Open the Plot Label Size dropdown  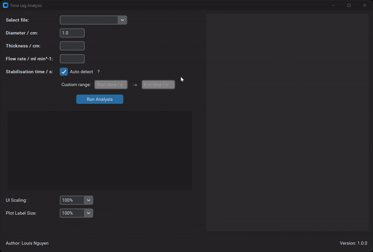tap(88, 213)
